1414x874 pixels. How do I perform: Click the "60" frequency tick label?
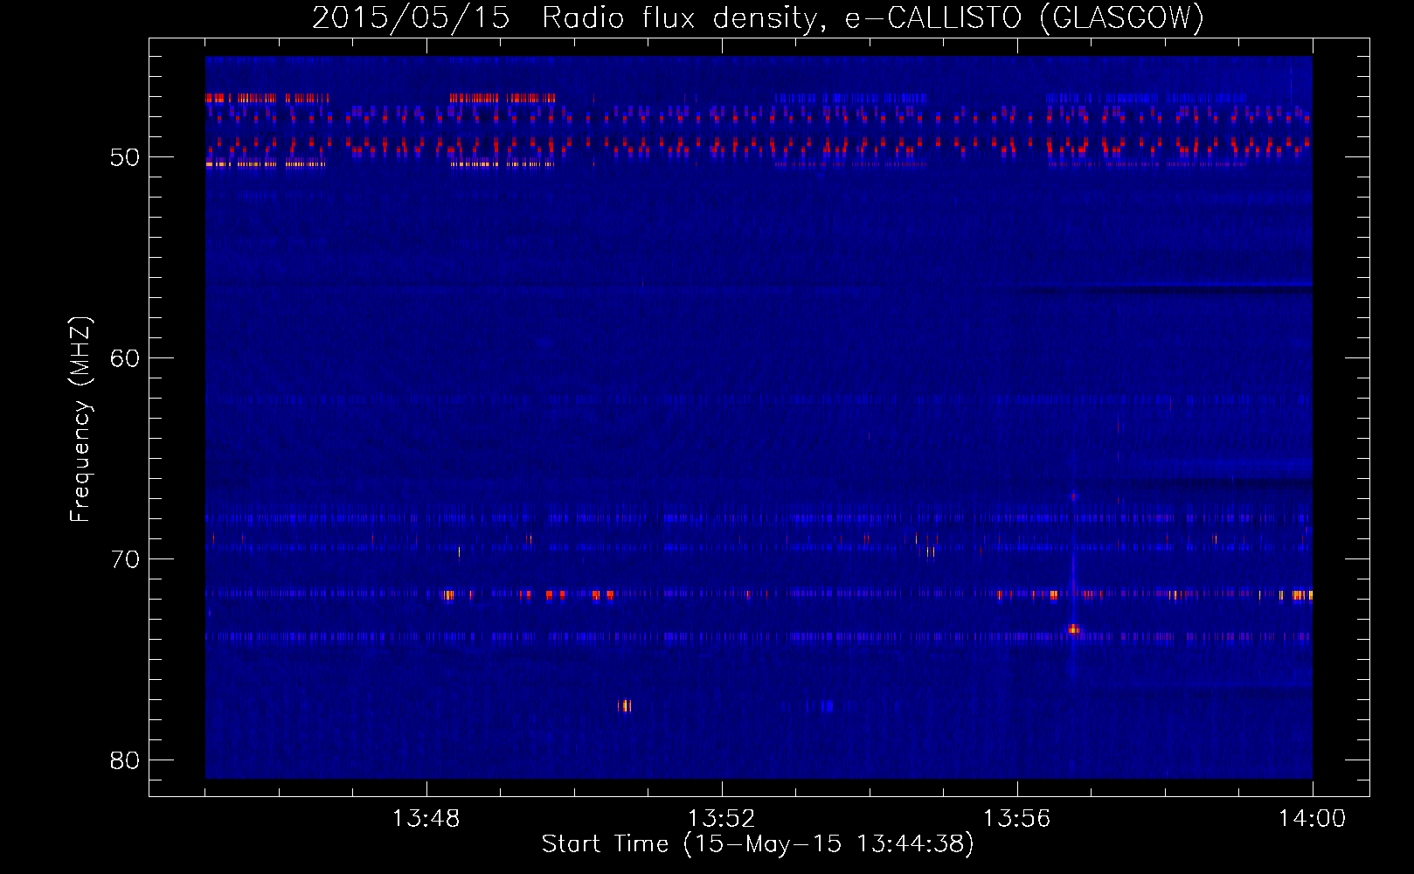coord(125,358)
